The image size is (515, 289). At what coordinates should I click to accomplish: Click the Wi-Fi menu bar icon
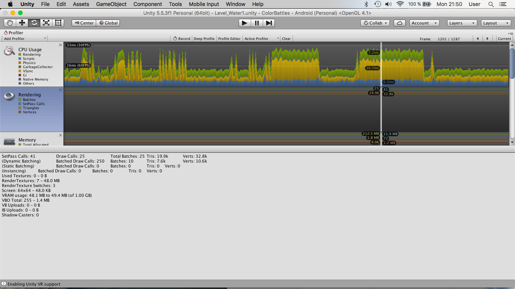[x=400, y=4]
